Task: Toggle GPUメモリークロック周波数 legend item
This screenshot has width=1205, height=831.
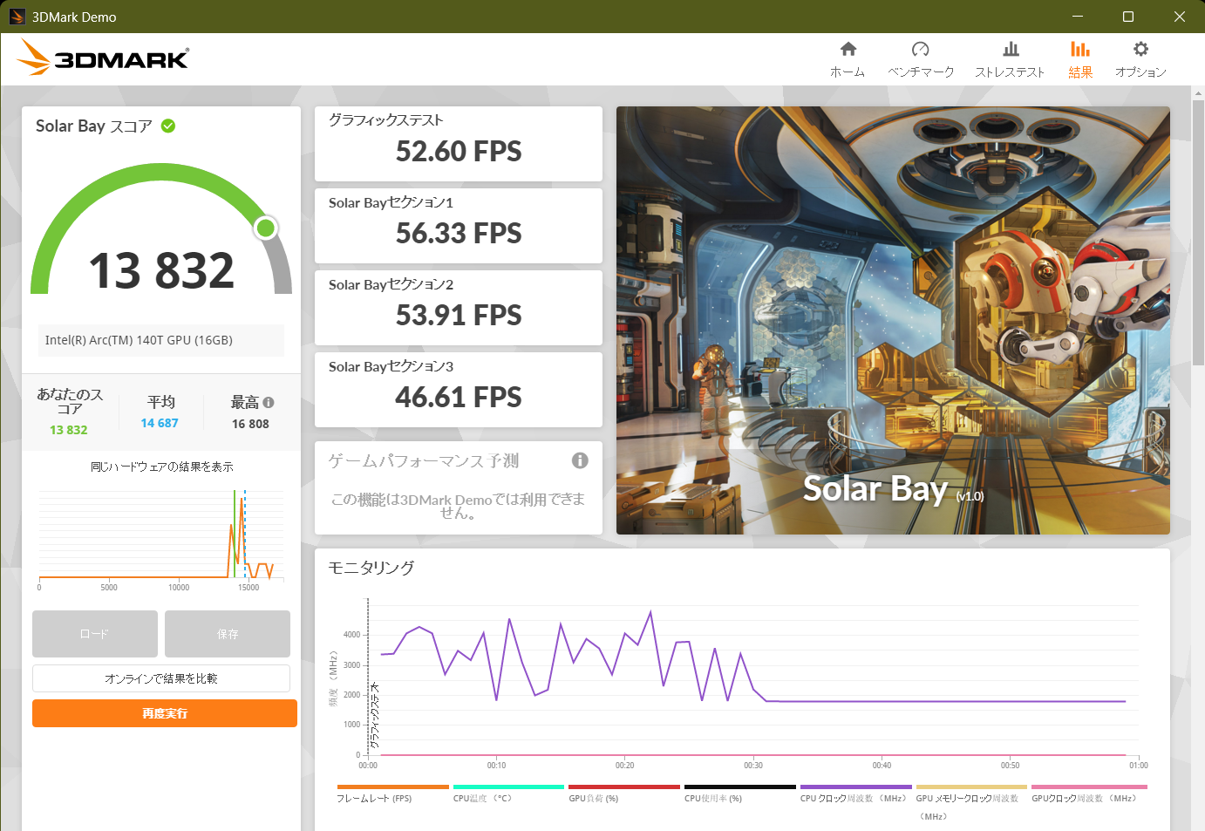Action: click(x=971, y=801)
